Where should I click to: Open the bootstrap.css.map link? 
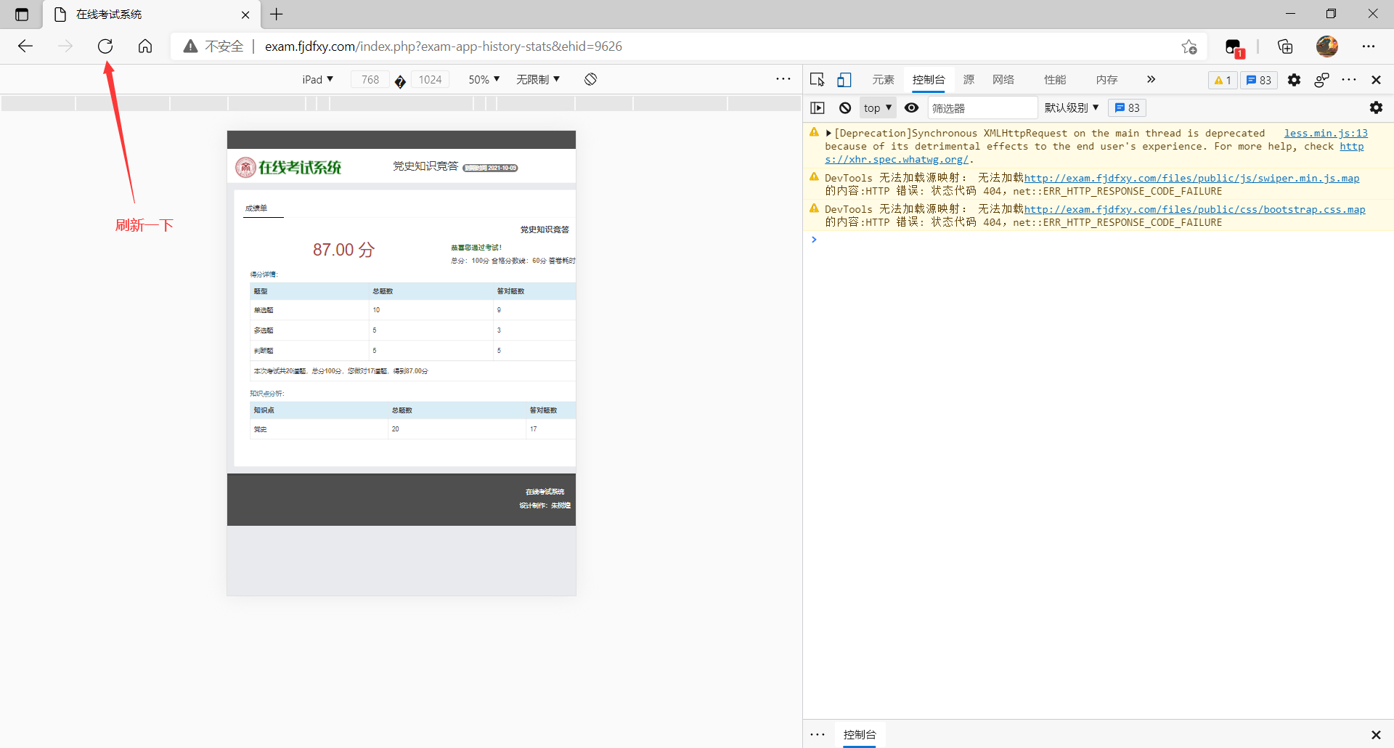tap(1194, 209)
